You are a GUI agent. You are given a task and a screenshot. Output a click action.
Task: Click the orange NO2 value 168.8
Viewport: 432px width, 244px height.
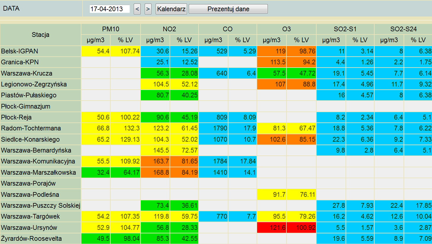(x=155, y=172)
